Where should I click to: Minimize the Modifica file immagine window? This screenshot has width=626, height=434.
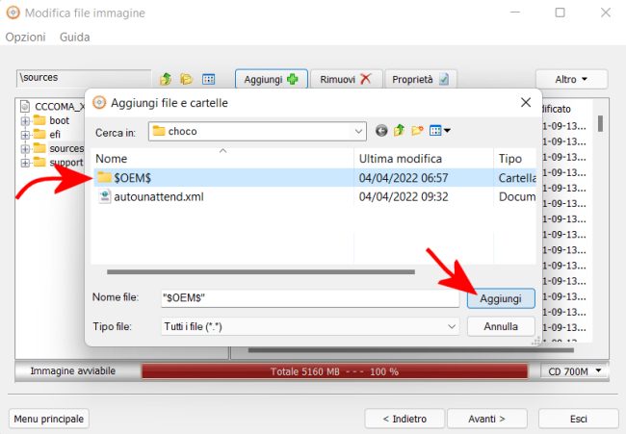(515, 13)
